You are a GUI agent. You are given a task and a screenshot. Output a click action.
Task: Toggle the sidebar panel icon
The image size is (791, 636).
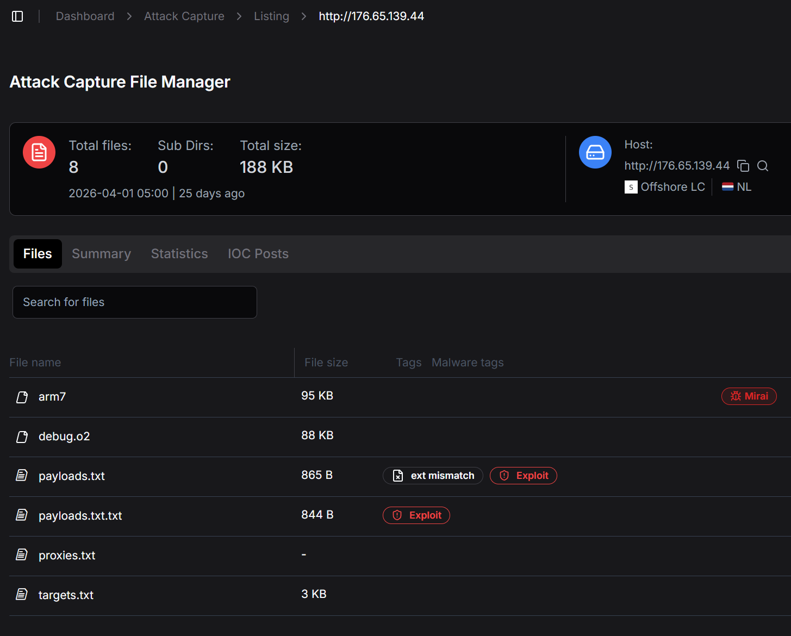[17, 16]
